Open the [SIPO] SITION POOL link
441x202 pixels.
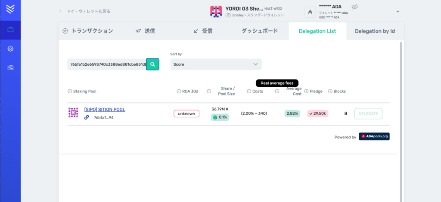point(105,110)
